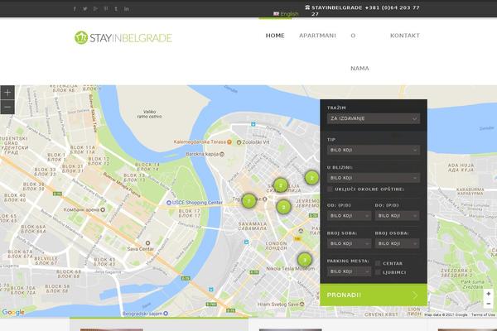Screen dimensions: 497x331
Task: Click the cluster marker 2 partly behind search panel
Action: click(312, 178)
